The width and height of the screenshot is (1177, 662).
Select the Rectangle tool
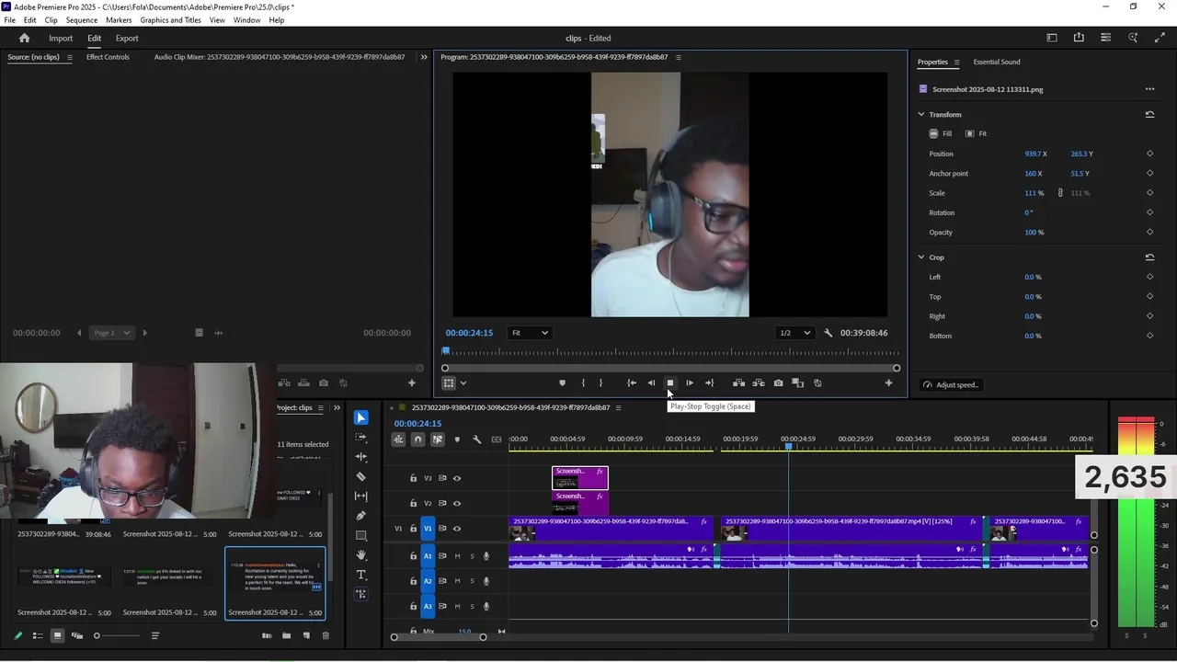[x=360, y=535]
